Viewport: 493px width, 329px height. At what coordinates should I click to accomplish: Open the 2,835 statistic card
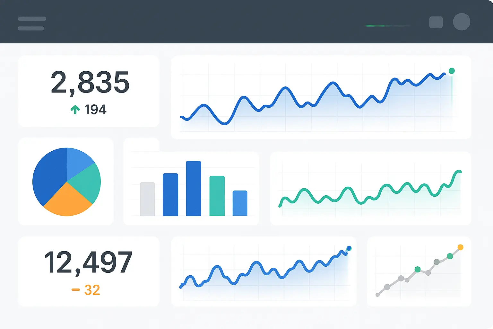click(89, 91)
